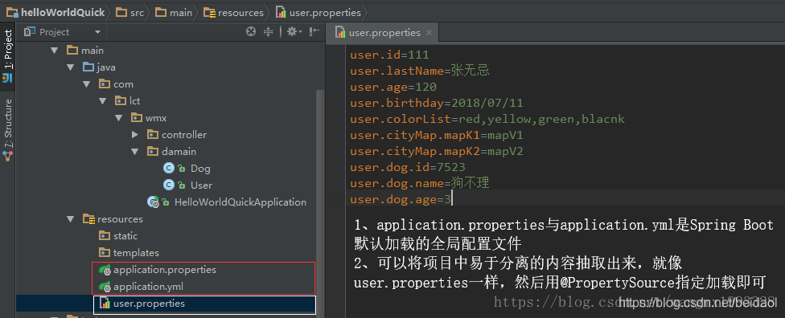Click the user.birthday=2018/07/11 line
Viewport: 785px width, 318px height.
click(437, 104)
